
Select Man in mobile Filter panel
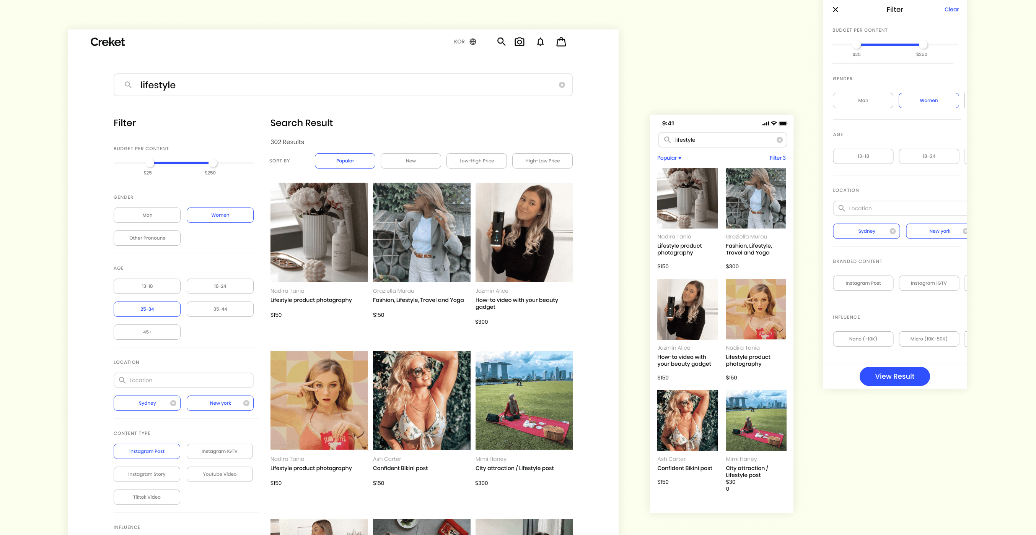(x=863, y=101)
